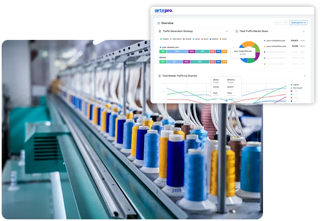
Task: Collapse the Total Traffic Market Share panel
Action: click(x=304, y=31)
